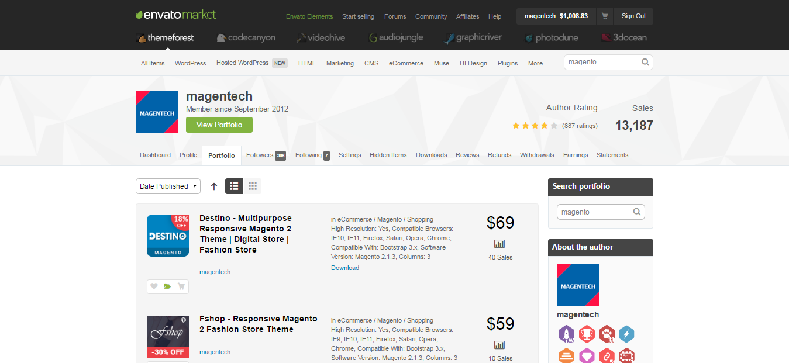
Task: Open the Dashboard tab
Action: coord(155,155)
